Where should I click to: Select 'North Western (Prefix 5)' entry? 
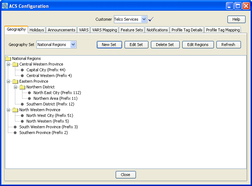click(48, 121)
